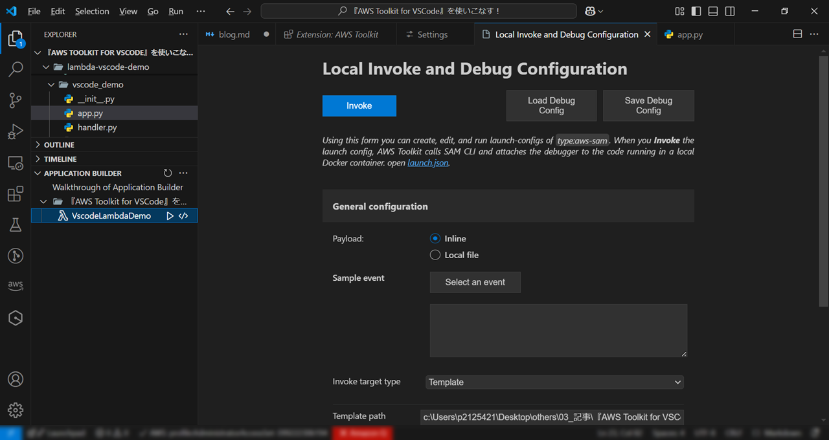Image resolution: width=829 pixels, height=440 pixels.
Task: Open the Run menu
Action: (x=176, y=11)
